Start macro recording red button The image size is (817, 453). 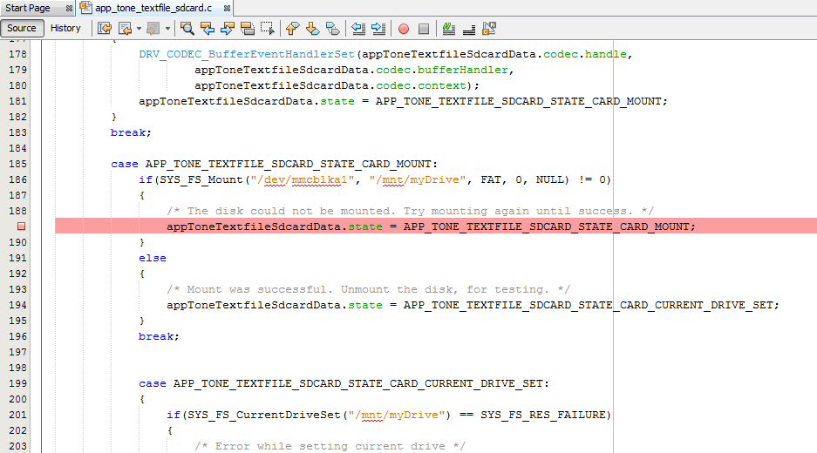[404, 29]
